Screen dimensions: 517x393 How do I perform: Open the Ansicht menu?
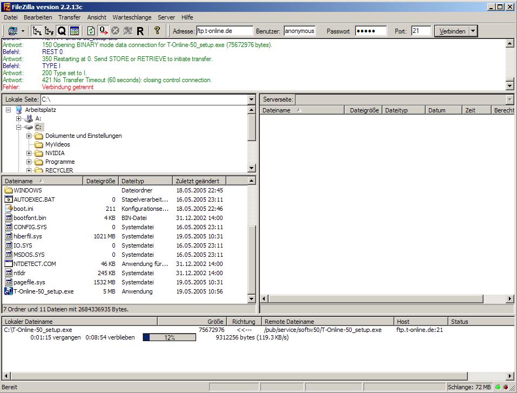tap(97, 17)
